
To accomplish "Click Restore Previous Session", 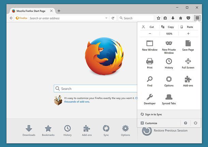I will [x=164, y=131].
